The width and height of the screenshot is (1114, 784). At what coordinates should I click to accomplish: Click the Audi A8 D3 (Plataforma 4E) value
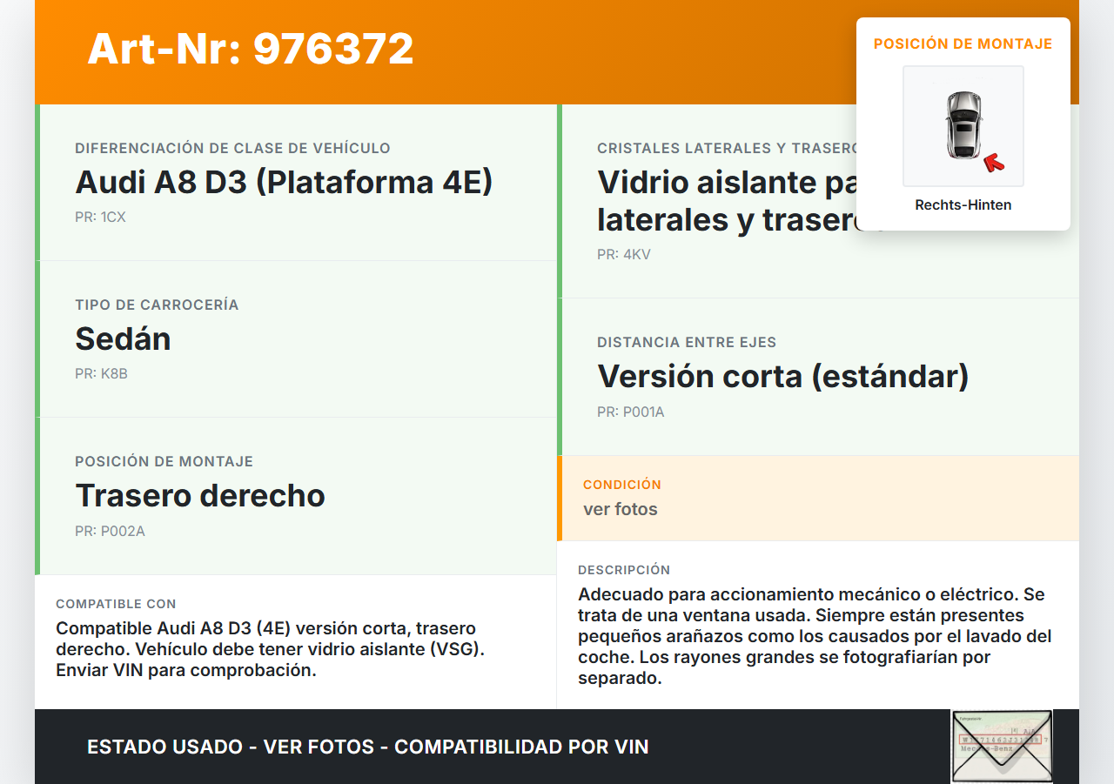click(x=284, y=183)
